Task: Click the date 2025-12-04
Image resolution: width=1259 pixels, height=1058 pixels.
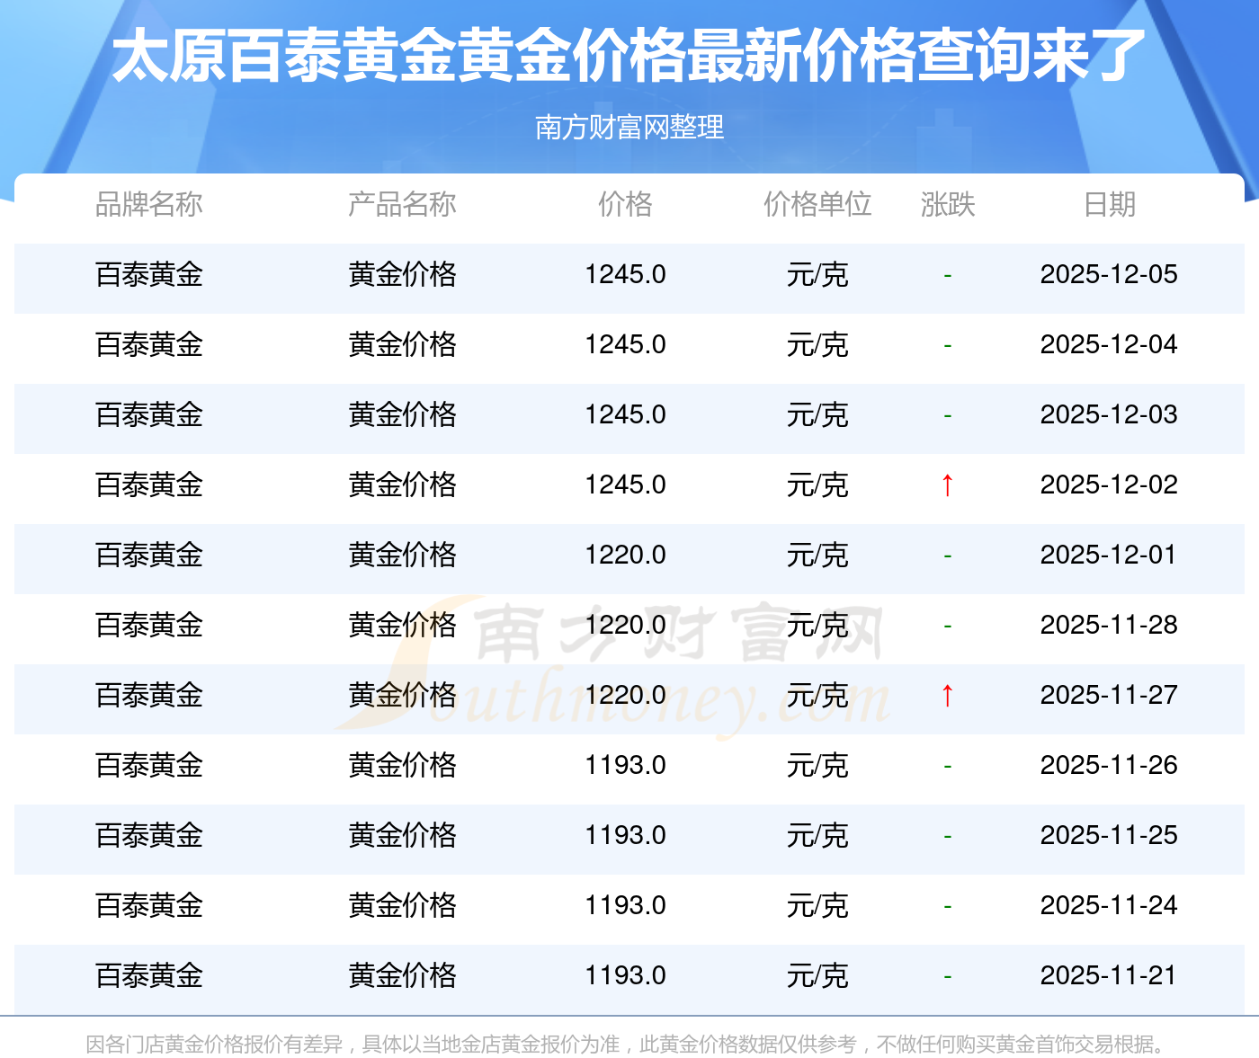Action: [1109, 345]
